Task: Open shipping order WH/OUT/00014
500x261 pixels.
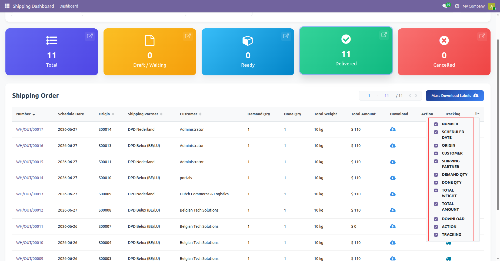Action: 30,178
